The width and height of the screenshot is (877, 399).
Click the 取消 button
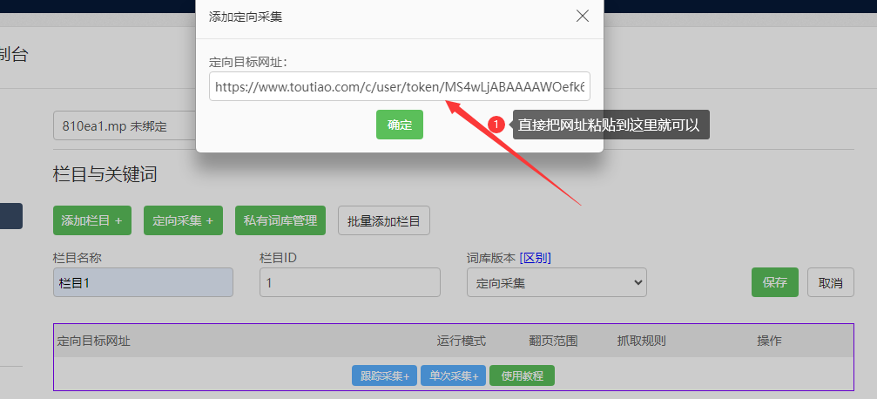click(x=831, y=282)
